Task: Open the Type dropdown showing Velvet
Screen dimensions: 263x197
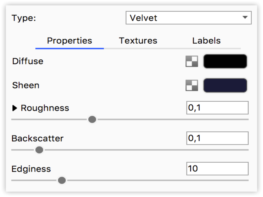Action: (184, 18)
